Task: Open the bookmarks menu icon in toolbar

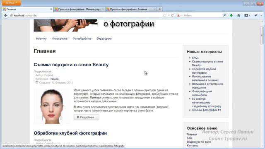Action: coord(246,15)
